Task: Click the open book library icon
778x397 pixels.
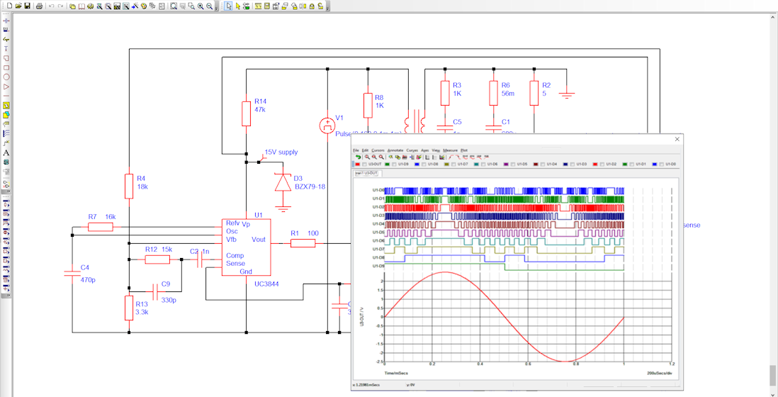Action: click(81, 6)
